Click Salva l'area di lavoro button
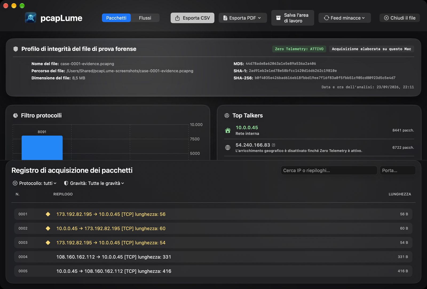 click(292, 18)
